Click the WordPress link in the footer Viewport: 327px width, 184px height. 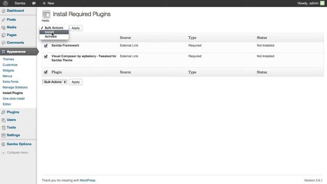(87, 180)
